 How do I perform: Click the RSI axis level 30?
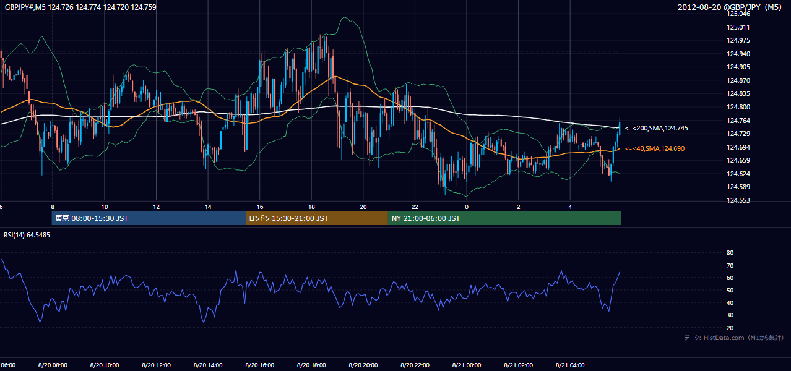pyautogui.click(x=730, y=315)
